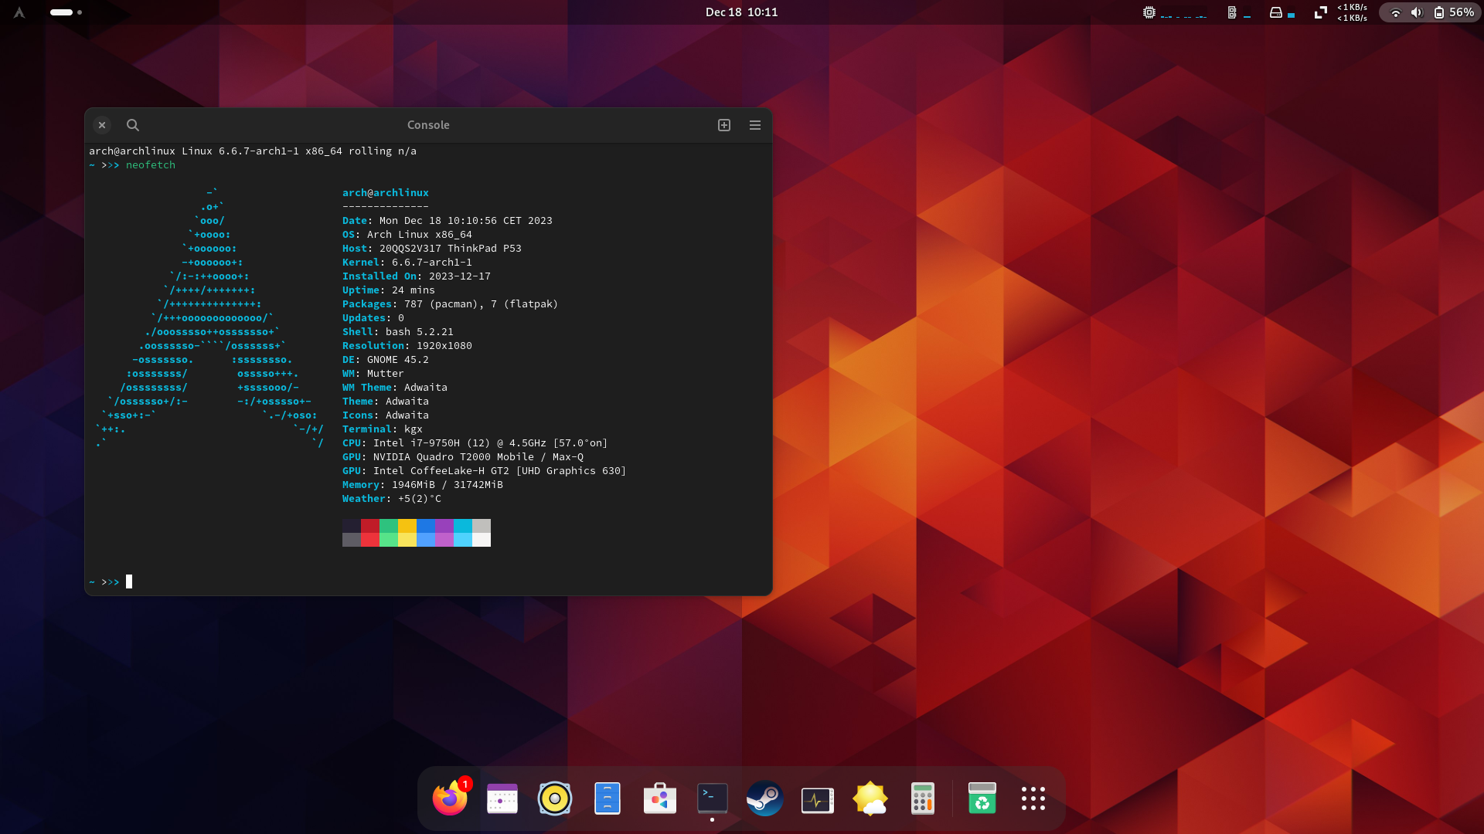Open the clock showing Dec 18 10:11
The image size is (1484, 834).
point(741,12)
